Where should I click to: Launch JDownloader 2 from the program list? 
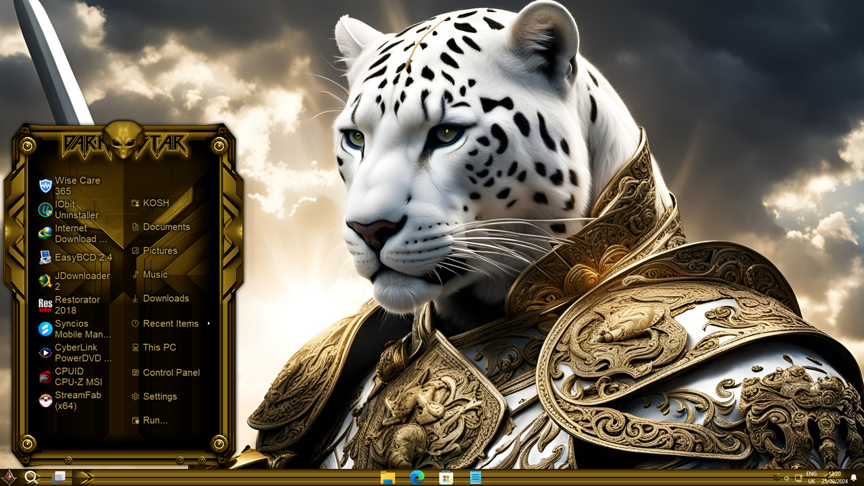(75, 281)
